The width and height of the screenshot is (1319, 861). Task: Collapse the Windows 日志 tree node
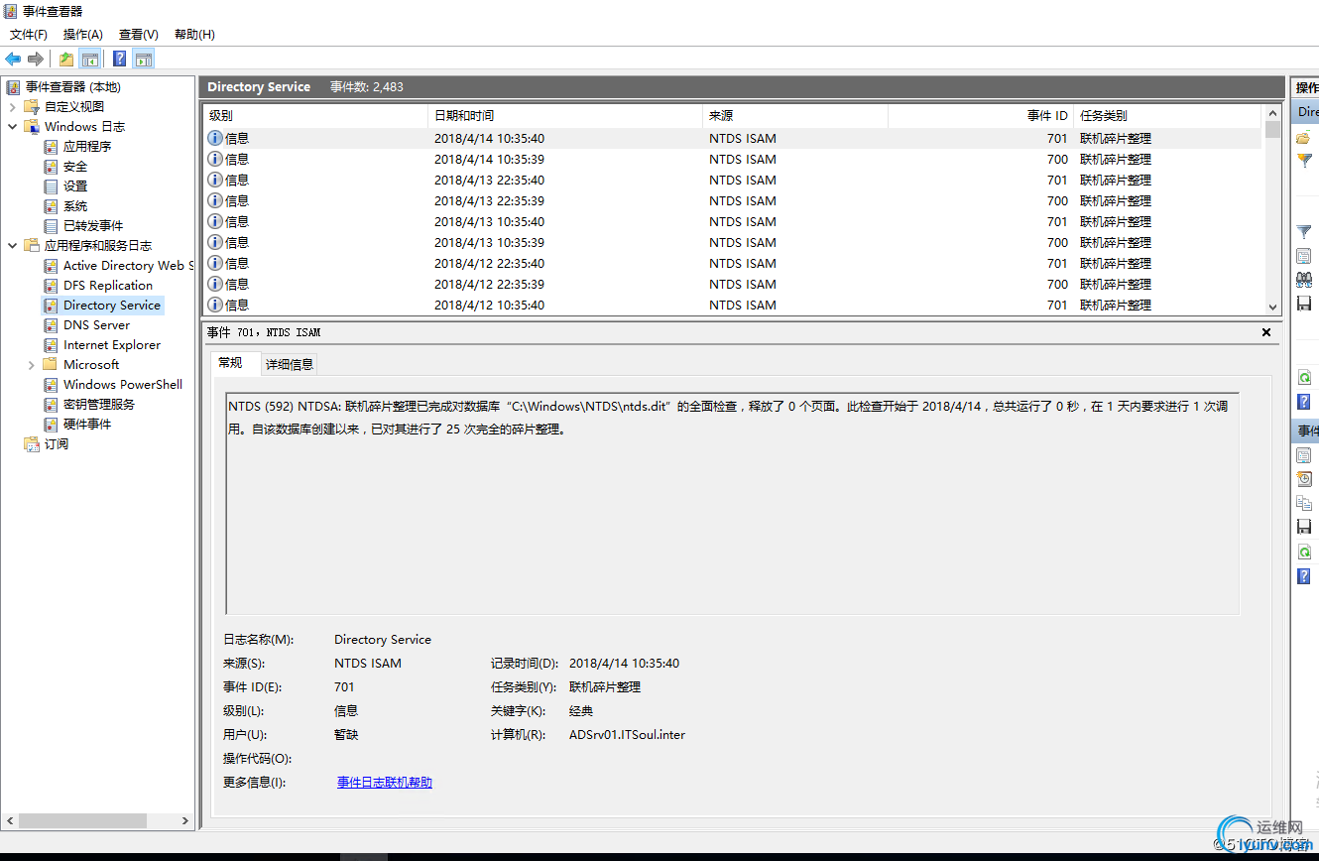[12, 126]
